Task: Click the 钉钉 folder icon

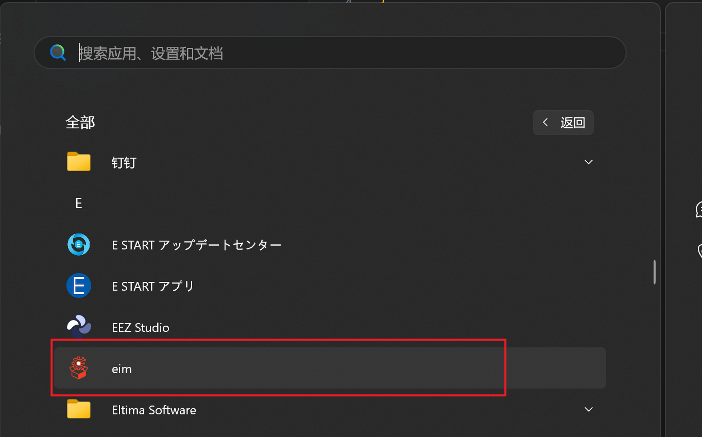Action: [79, 162]
